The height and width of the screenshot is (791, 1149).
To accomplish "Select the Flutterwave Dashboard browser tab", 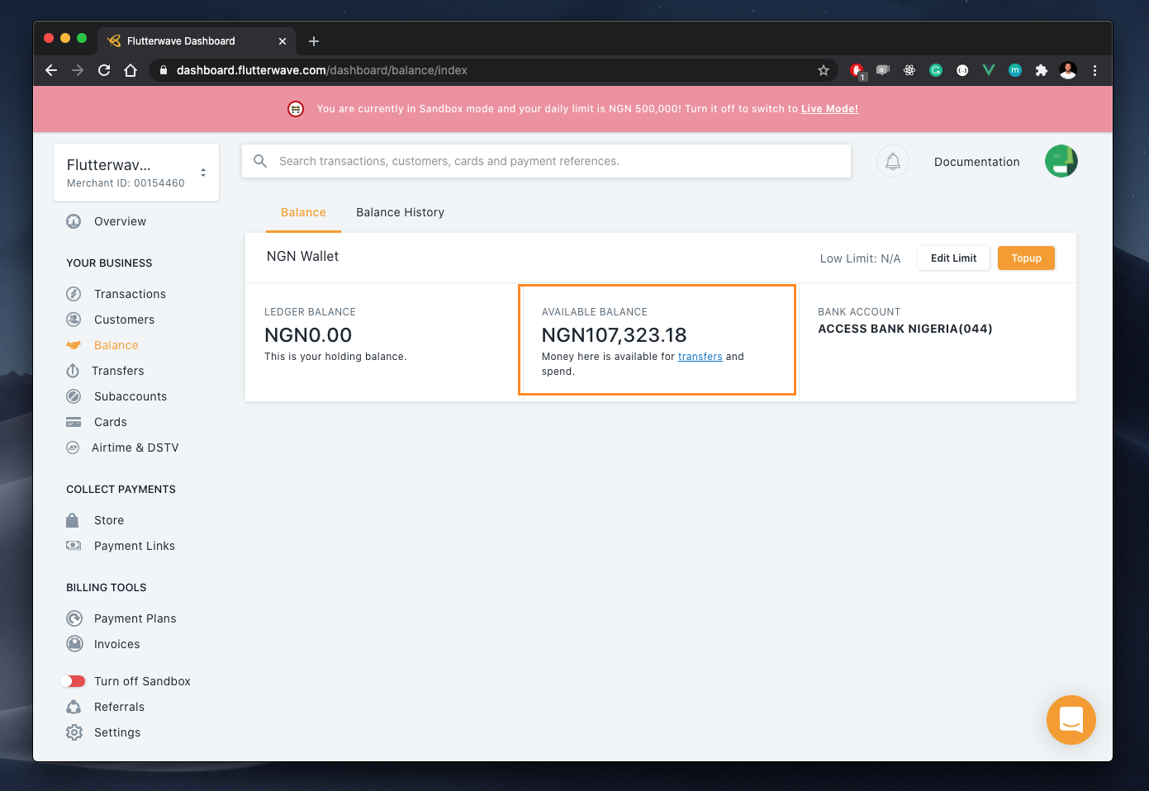I will tap(198, 40).
